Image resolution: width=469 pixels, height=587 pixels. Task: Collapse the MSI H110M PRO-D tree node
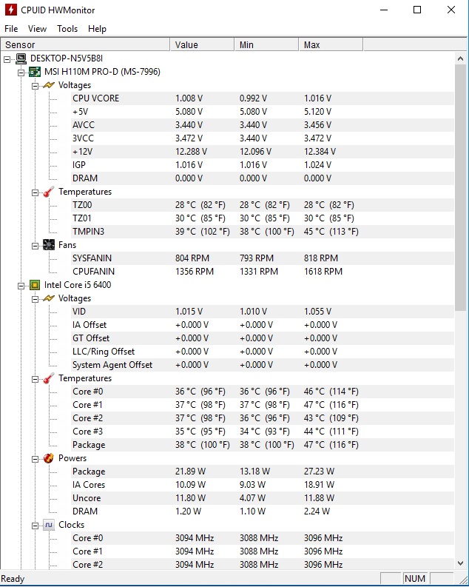coord(21,72)
